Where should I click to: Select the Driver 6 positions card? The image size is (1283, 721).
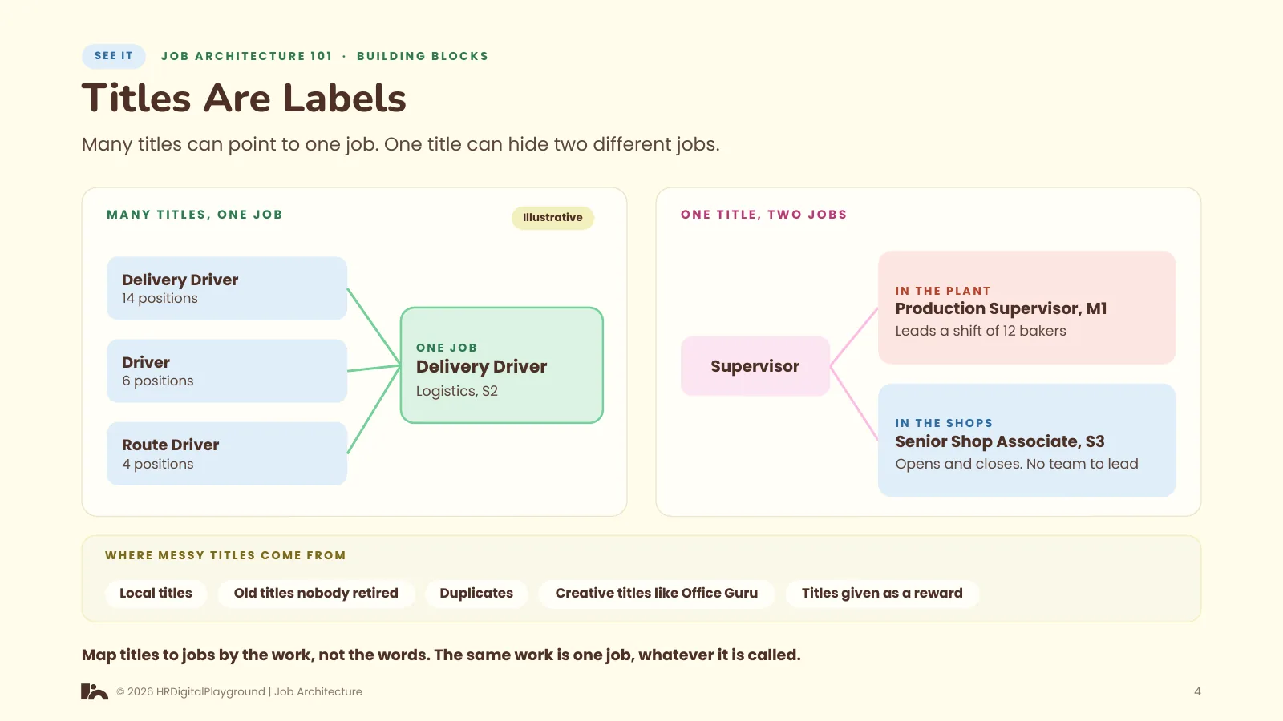(227, 371)
